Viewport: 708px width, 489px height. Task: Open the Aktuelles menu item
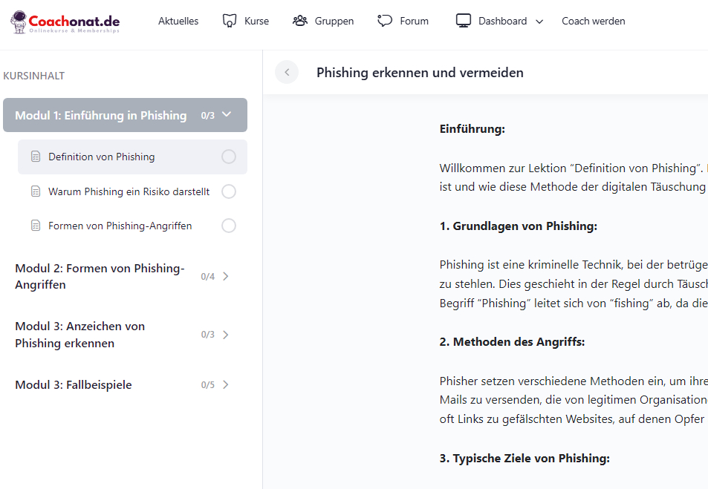point(178,21)
